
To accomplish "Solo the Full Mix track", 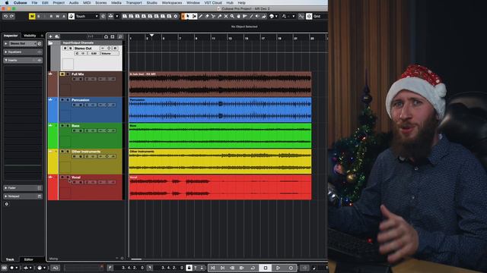I will click(x=68, y=74).
